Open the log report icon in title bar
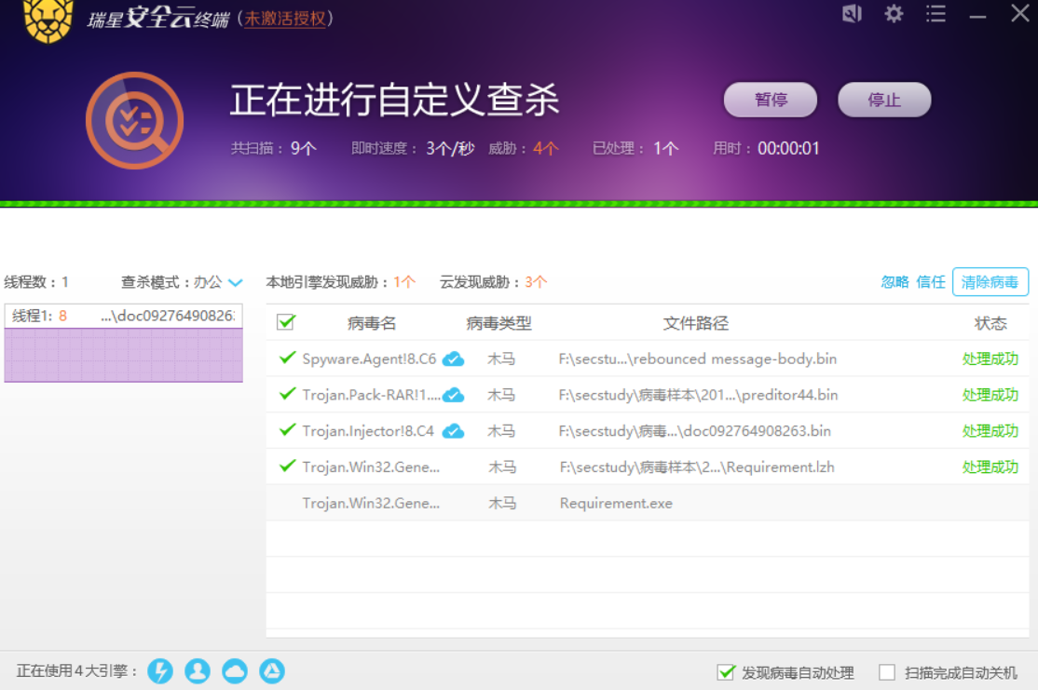 click(852, 13)
